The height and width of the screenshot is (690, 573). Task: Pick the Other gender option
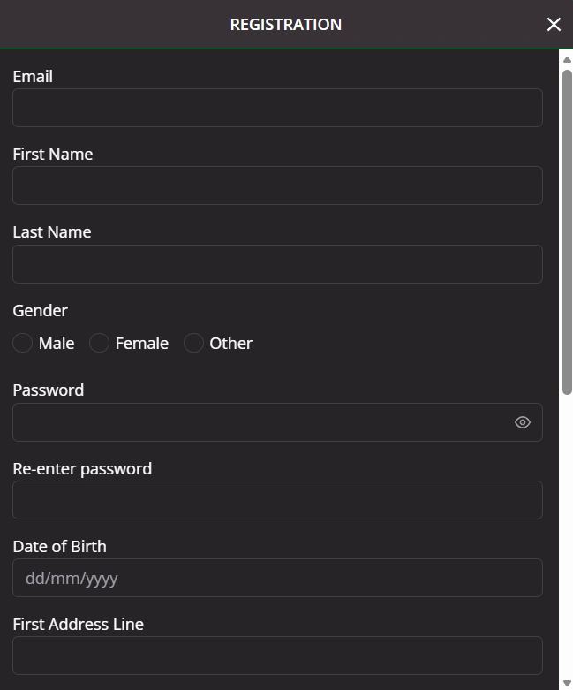coord(193,343)
